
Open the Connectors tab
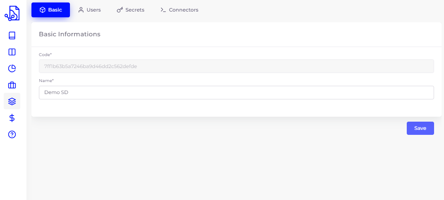tap(183, 10)
